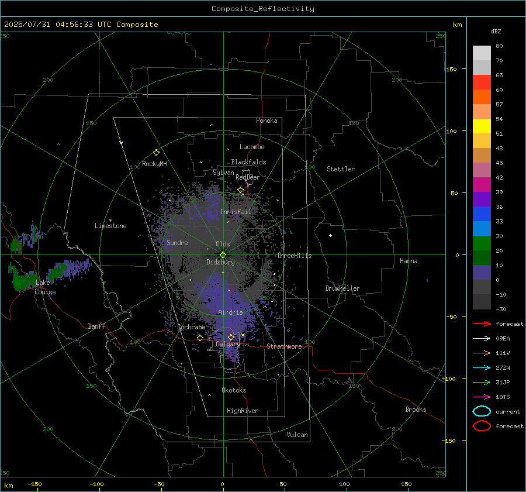Click the Ponoka city label

(267, 121)
